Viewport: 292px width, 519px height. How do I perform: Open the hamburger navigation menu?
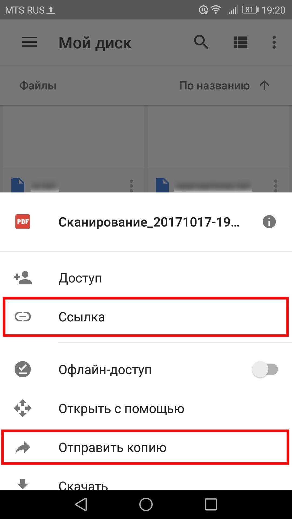click(x=29, y=42)
